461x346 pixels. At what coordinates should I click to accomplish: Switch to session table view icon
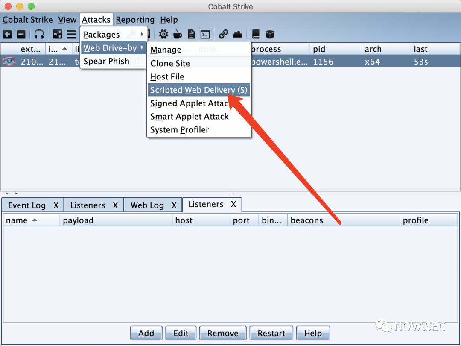pos(71,35)
